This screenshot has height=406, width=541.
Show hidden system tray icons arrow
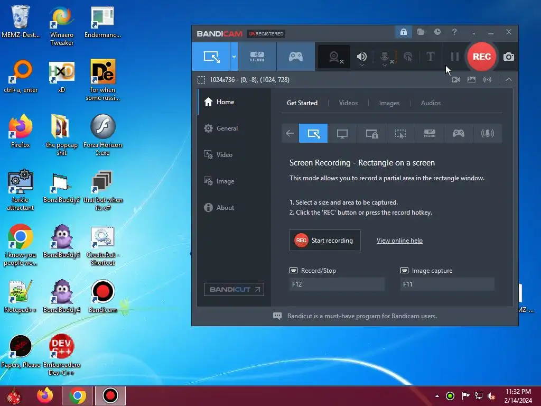[437, 396]
